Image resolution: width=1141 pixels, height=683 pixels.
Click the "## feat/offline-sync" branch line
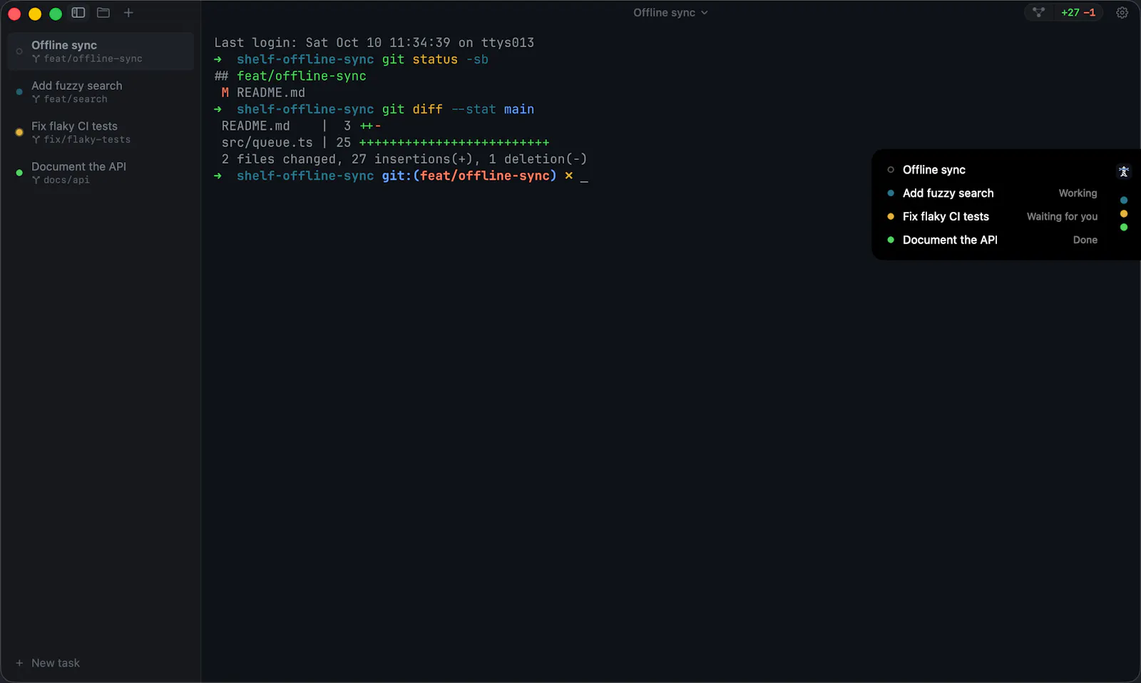(x=290, y=76)
